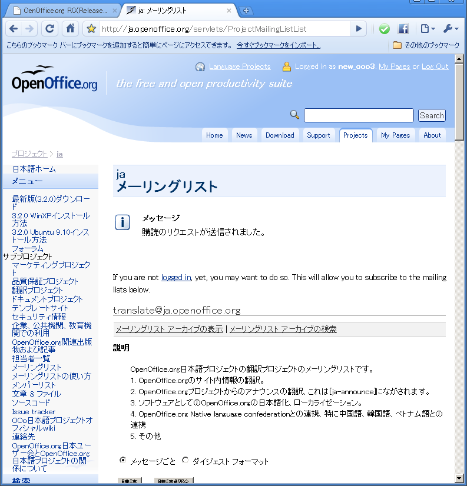Open the About navigation tab
The width and height of the screenshot is (467, 486).
pyautogui.click(x=432, y=135)
